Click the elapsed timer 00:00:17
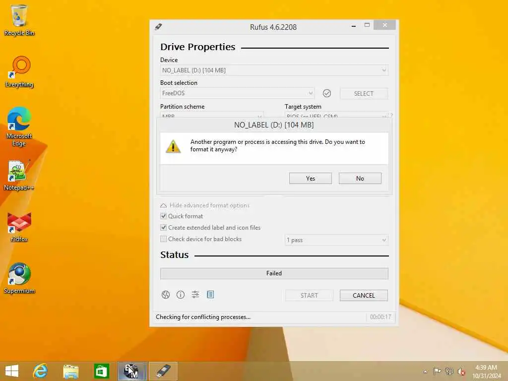Image resolution: width=508 pixels, height=381 pixels. (381, 317)
